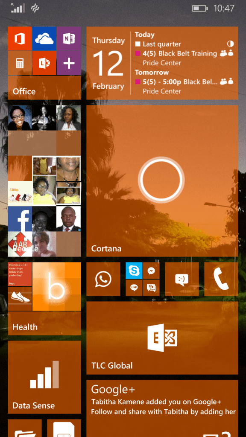This screenshot has height=437, width=246.
Task: Tap the Cortana circle tile
Action: coord(162,181)
